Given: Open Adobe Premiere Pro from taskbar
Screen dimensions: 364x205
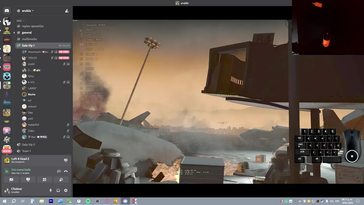Looking at the screenshot, I should [x=51, y=201].
